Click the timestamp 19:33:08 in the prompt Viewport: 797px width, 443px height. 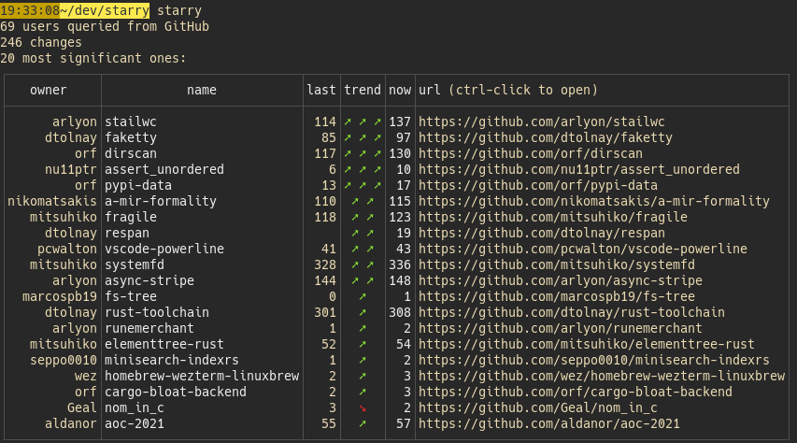coord(30,10)
